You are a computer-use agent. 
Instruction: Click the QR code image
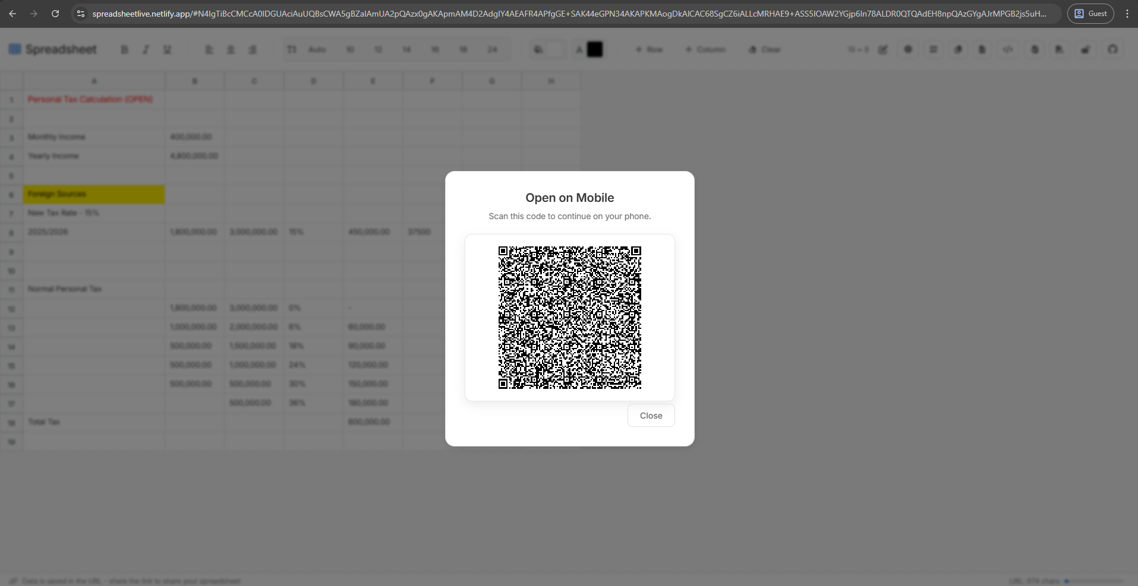pos(569,318)
